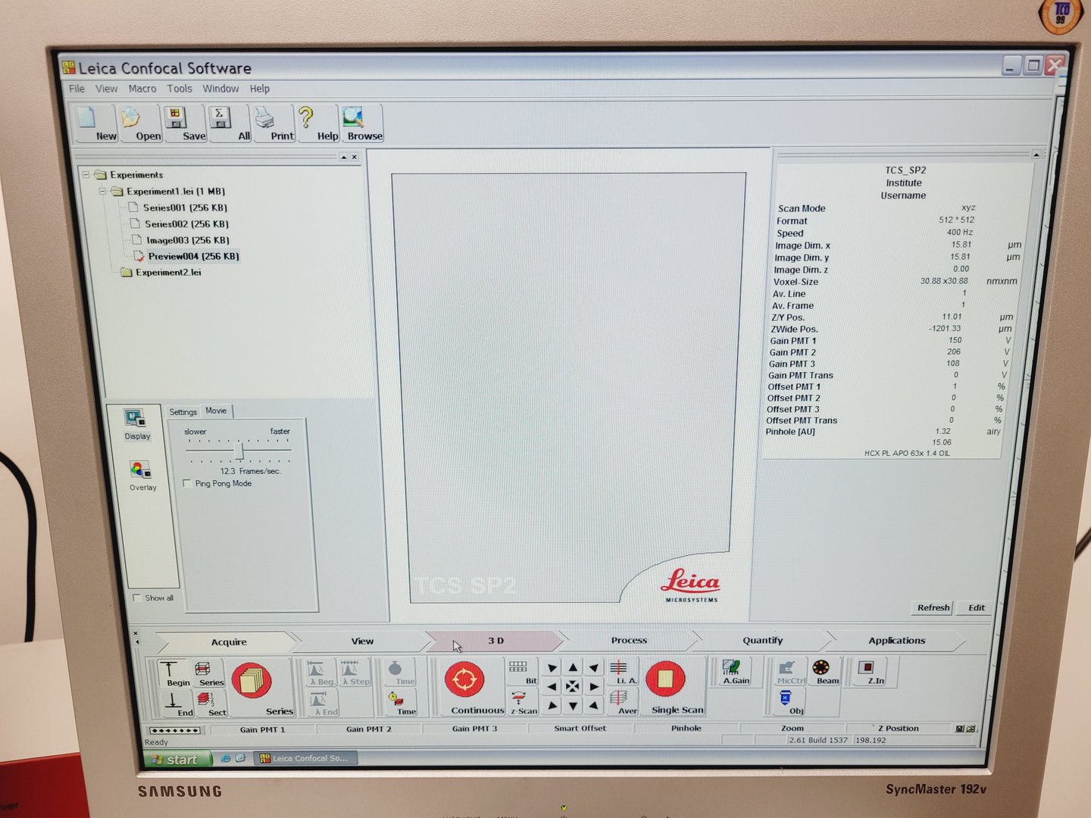This screenshot has height=818, width=1091.
Task: Select the Obj objective icon
Action: tap(786, 701)
